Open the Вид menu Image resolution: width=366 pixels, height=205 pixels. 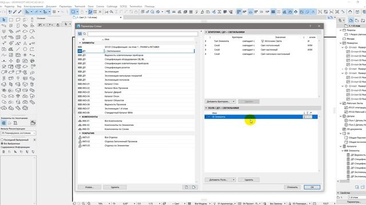tap(19, 6)
